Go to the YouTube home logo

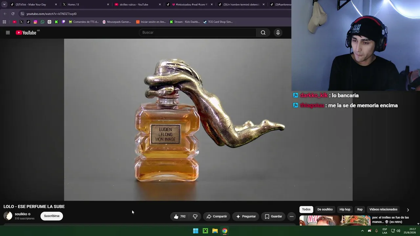point(26,32)
